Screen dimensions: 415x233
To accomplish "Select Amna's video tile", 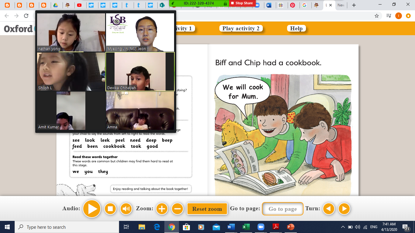I will point(140,111).
